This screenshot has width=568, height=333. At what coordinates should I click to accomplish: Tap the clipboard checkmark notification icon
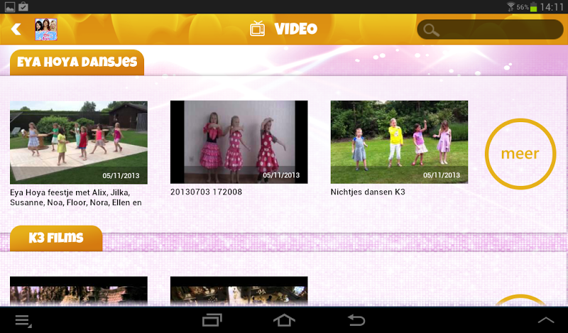[x=23, y=6]
